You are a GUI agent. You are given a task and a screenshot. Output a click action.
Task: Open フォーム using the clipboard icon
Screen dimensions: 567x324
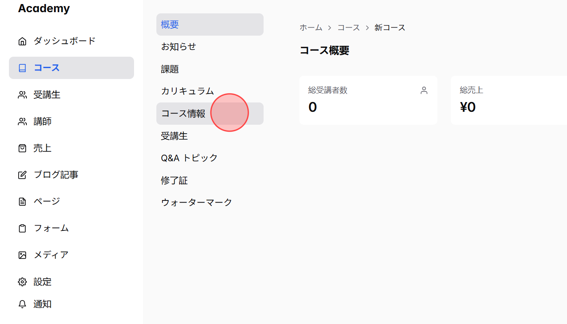tap(22, 228)
